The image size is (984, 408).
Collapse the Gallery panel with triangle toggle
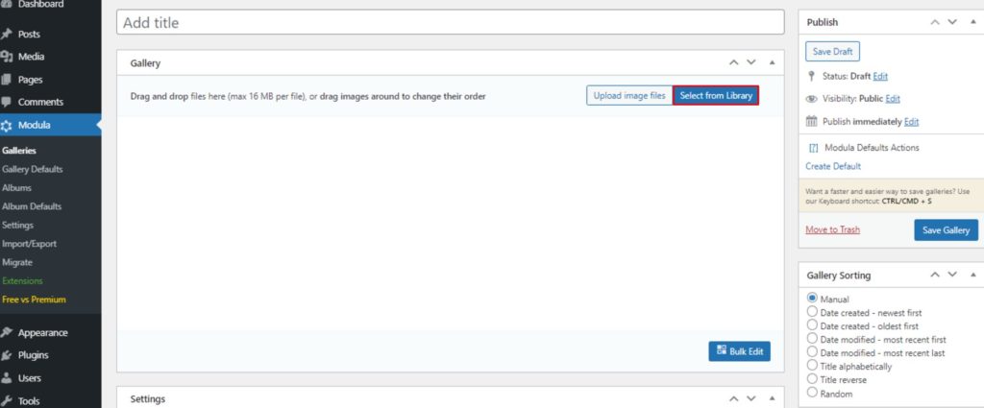tap(771, 62)
